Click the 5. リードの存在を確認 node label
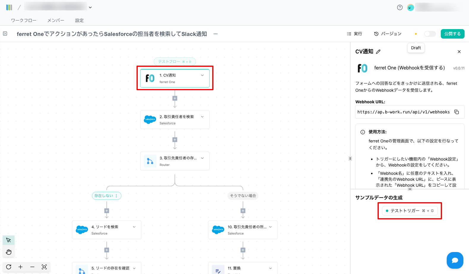This screenshot has height=274, width=469. click(110, 268)
